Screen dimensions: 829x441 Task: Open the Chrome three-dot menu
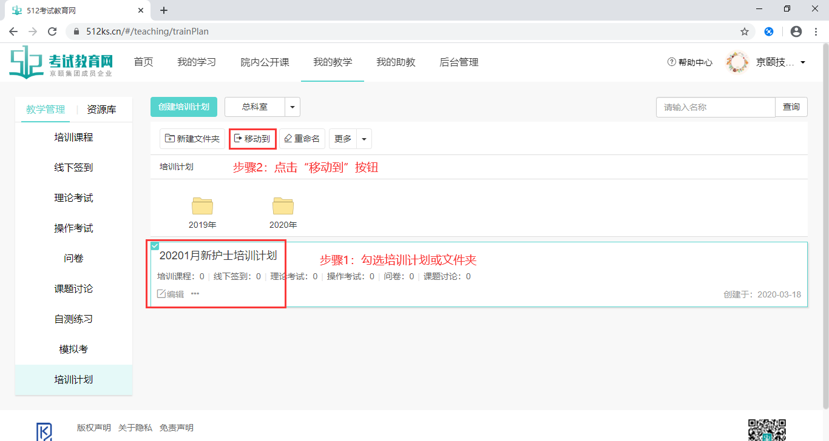(x=816, y=31)
